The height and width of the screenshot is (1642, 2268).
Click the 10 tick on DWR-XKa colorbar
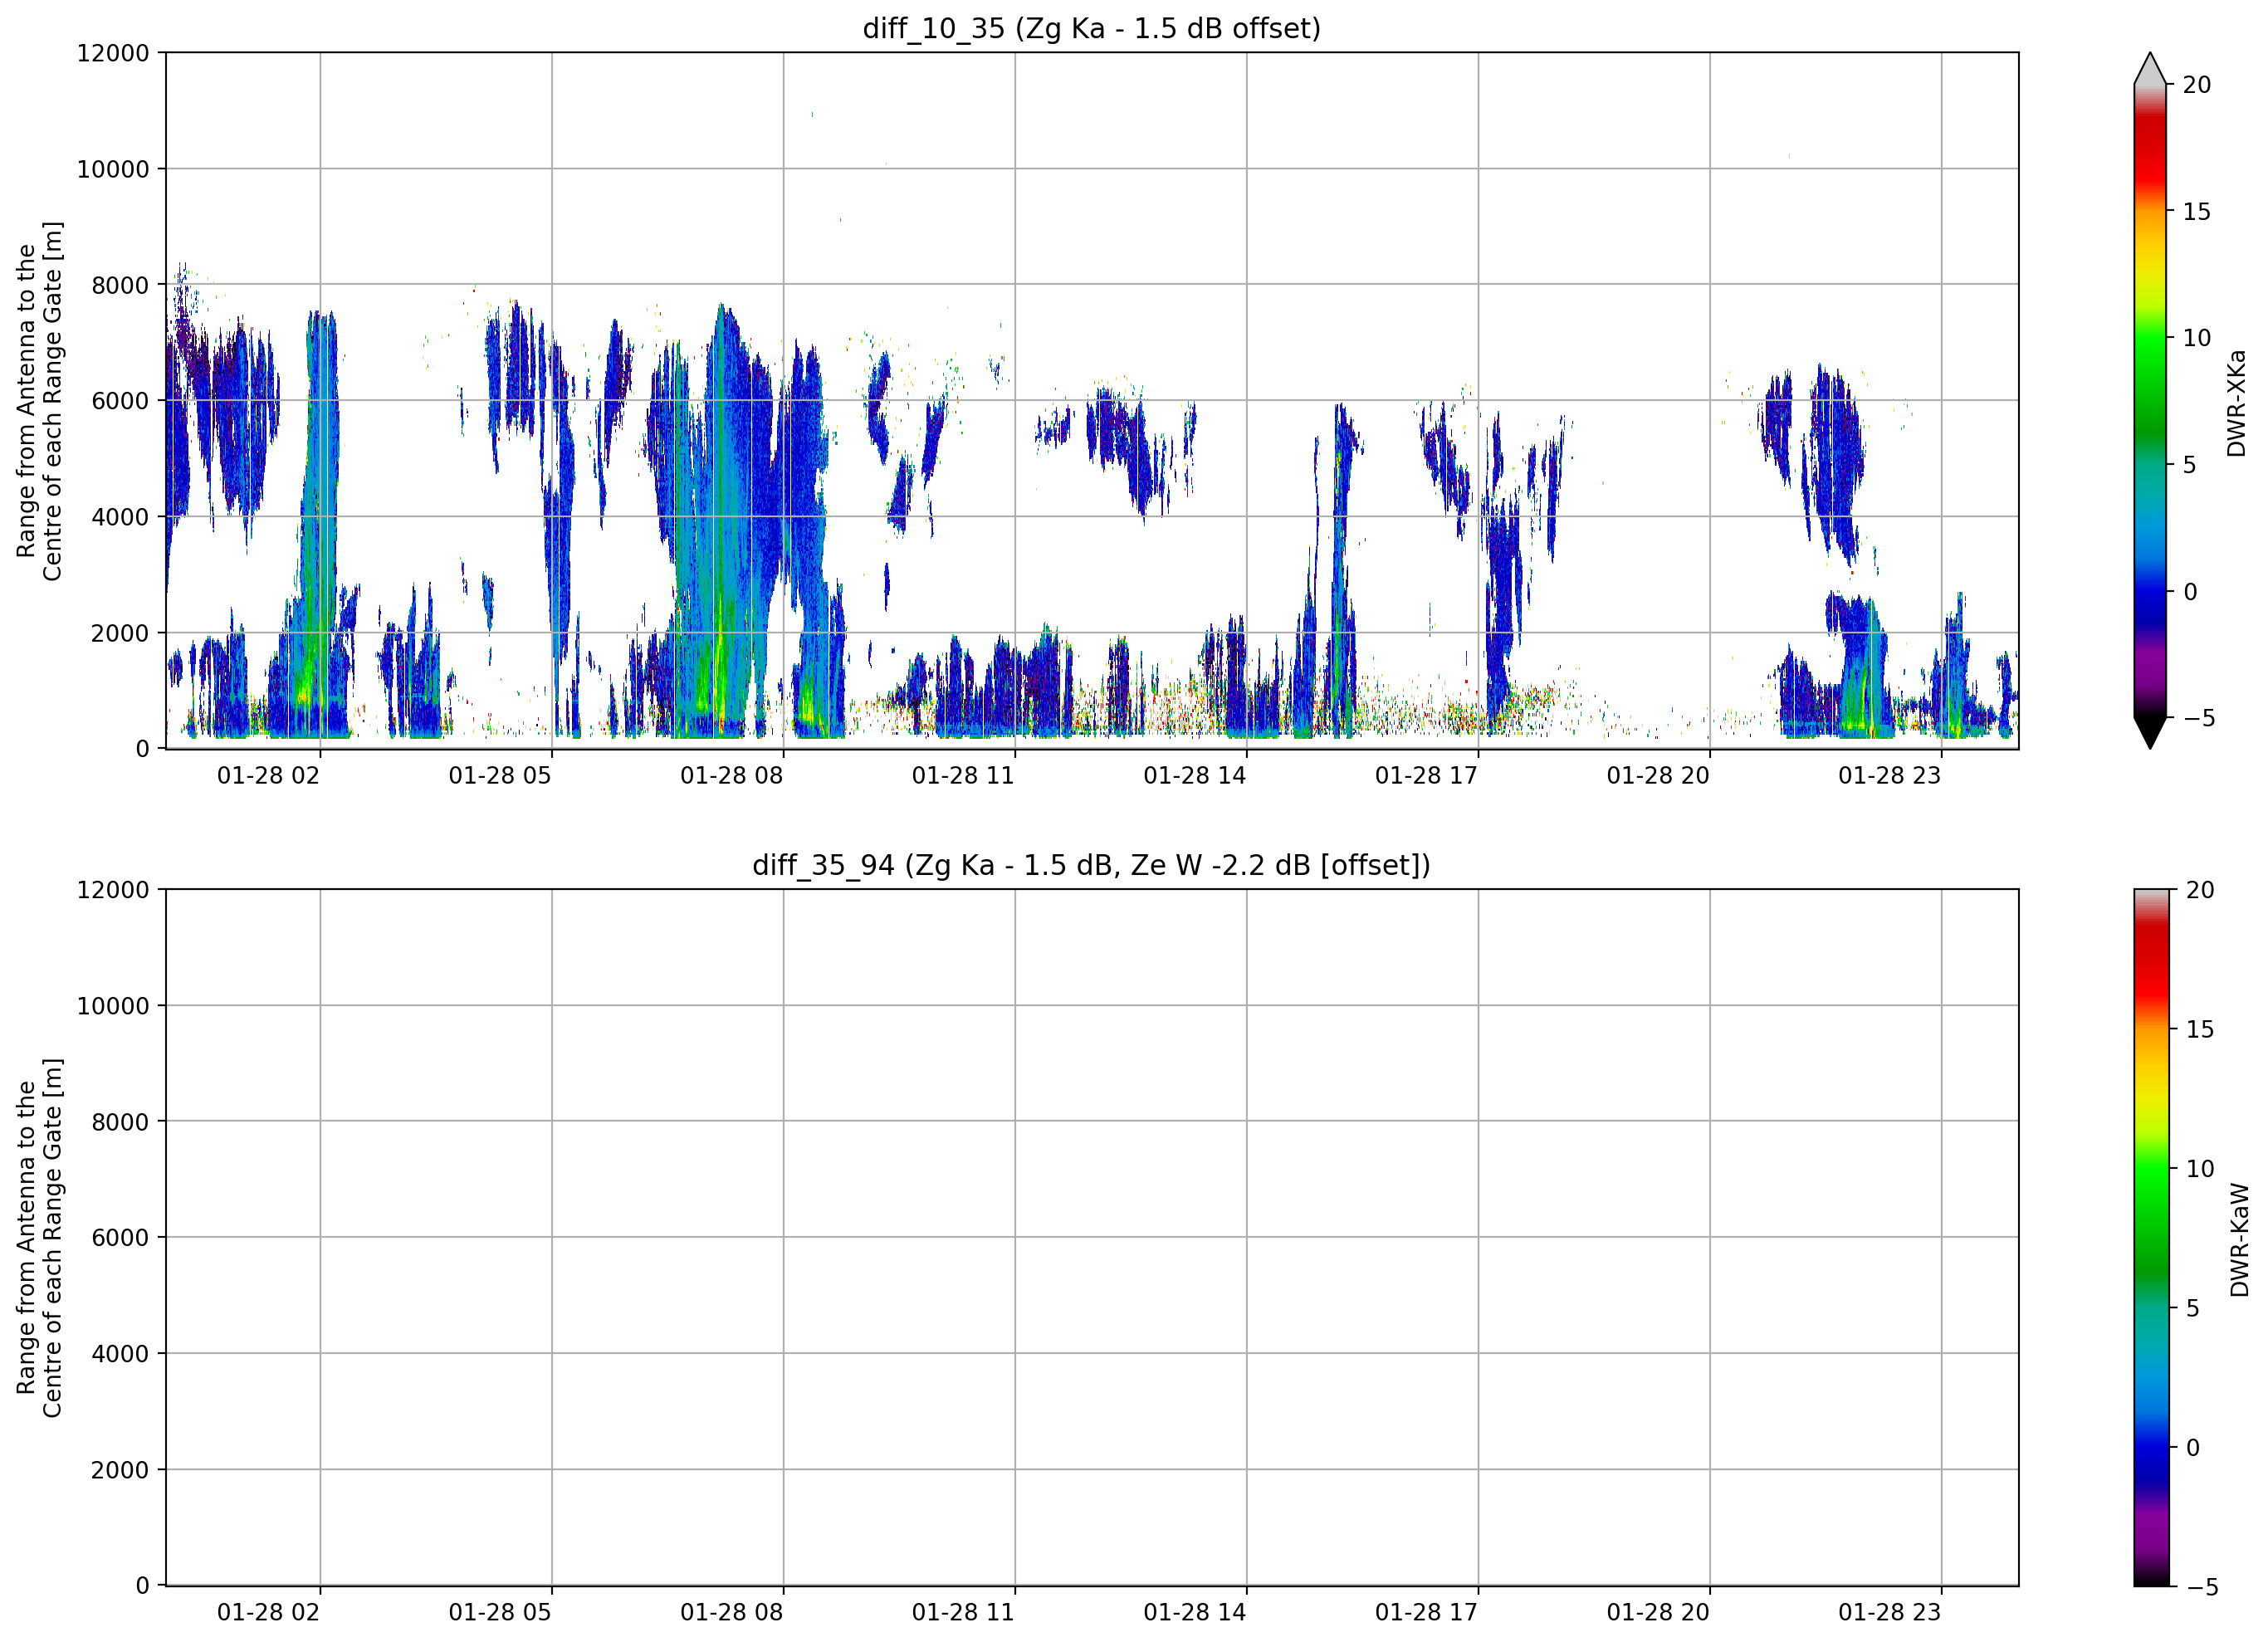pyautogui.click(x=2196, y=338)
